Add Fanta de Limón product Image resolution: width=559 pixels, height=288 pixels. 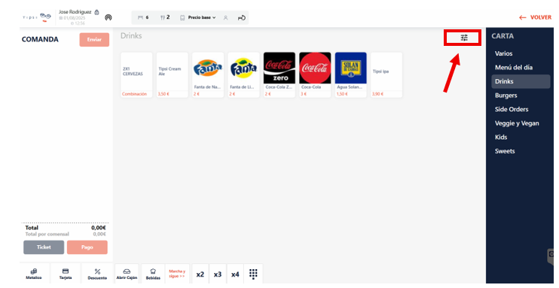[243, 74]
